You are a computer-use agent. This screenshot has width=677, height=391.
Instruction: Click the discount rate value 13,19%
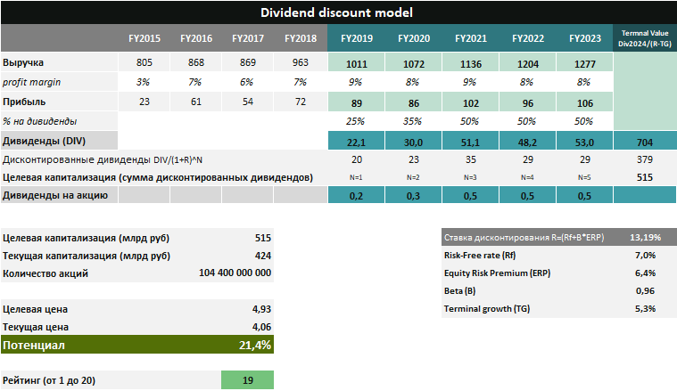point(643,238)
